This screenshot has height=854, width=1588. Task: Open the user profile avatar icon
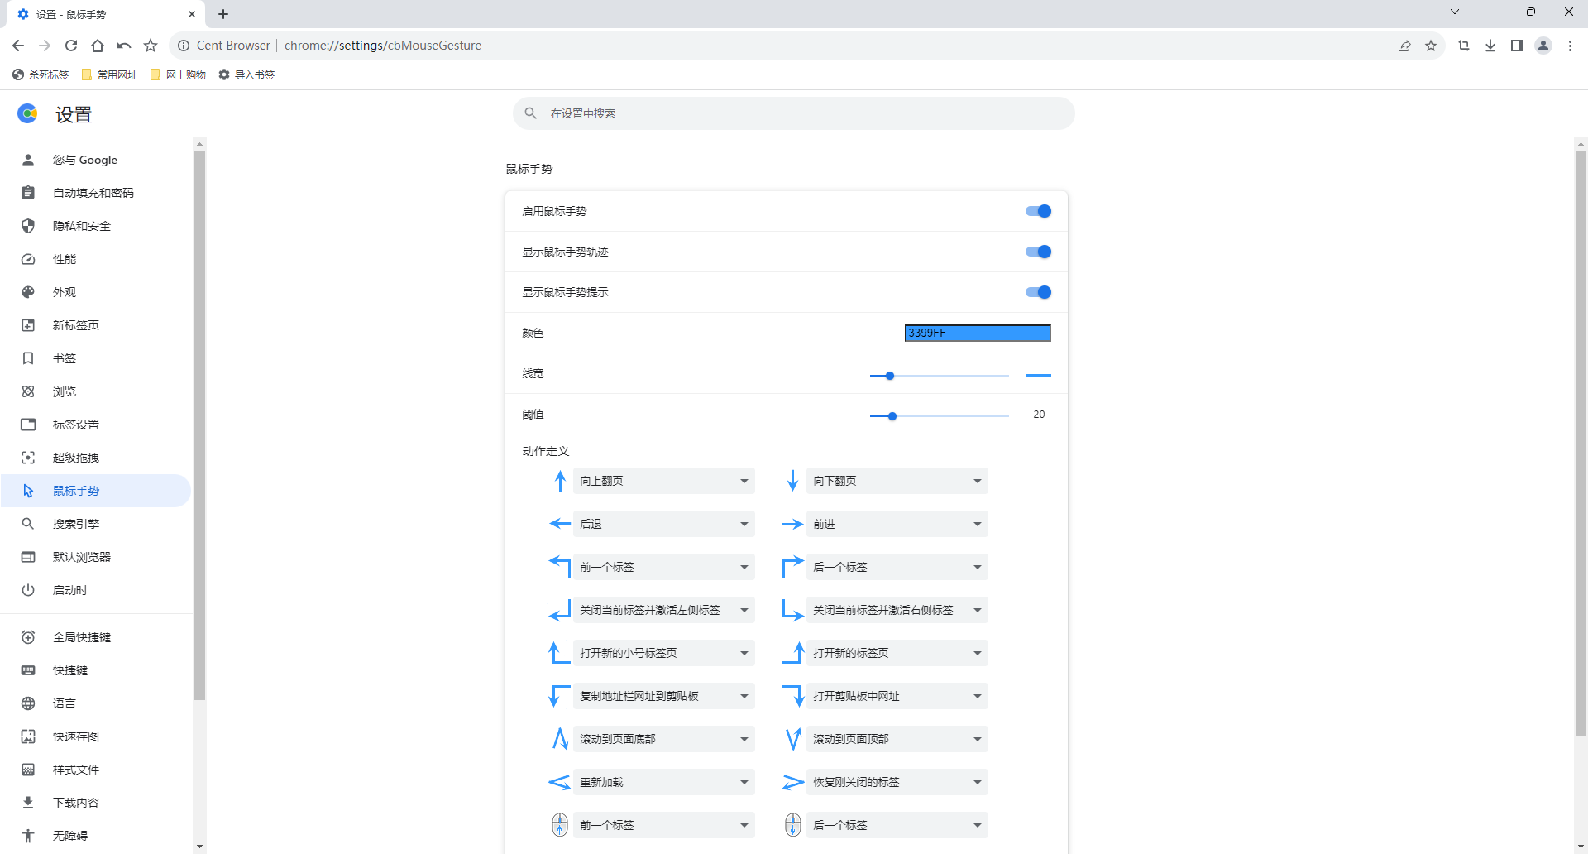click(x=1543, y=46)
